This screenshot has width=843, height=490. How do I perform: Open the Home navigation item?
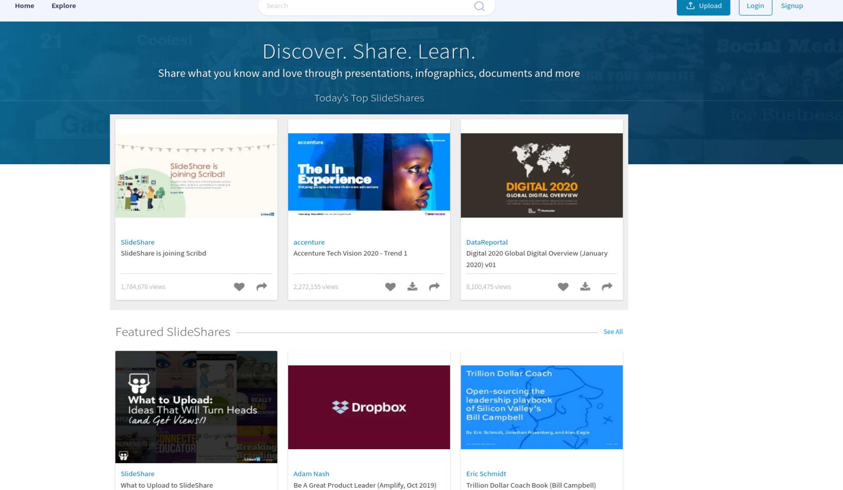[x=25, y=6]
